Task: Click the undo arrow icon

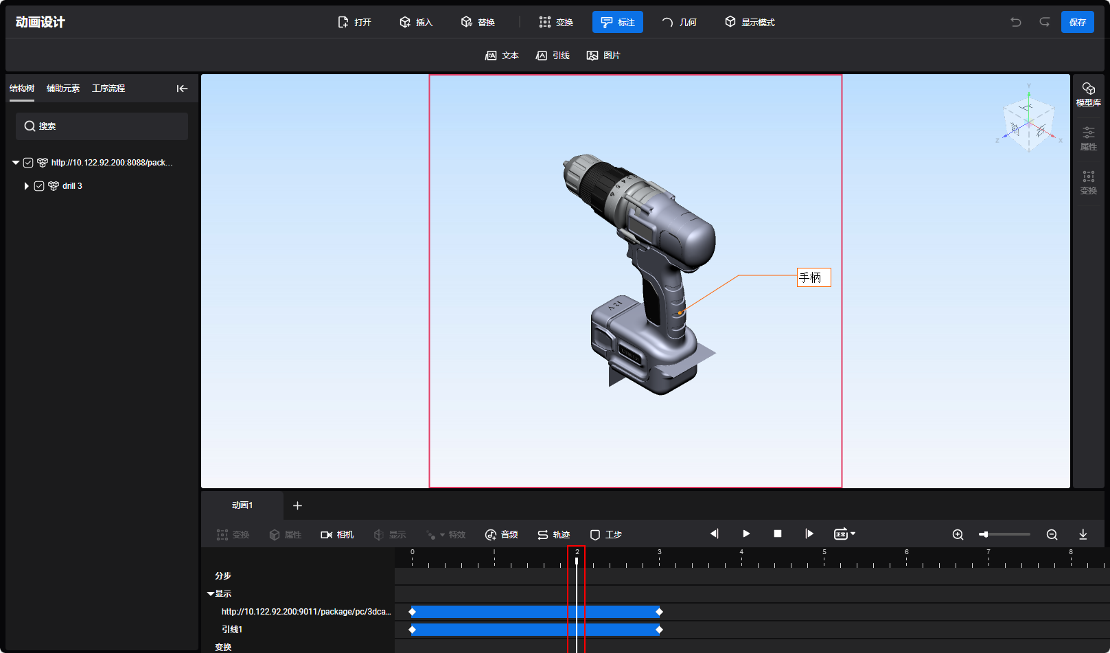Action: (1016, 22)
